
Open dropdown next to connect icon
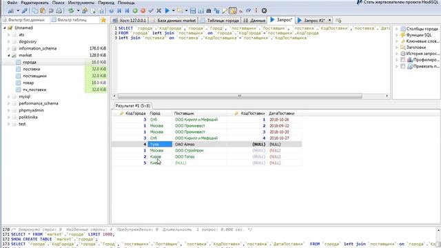coord(18,11)
